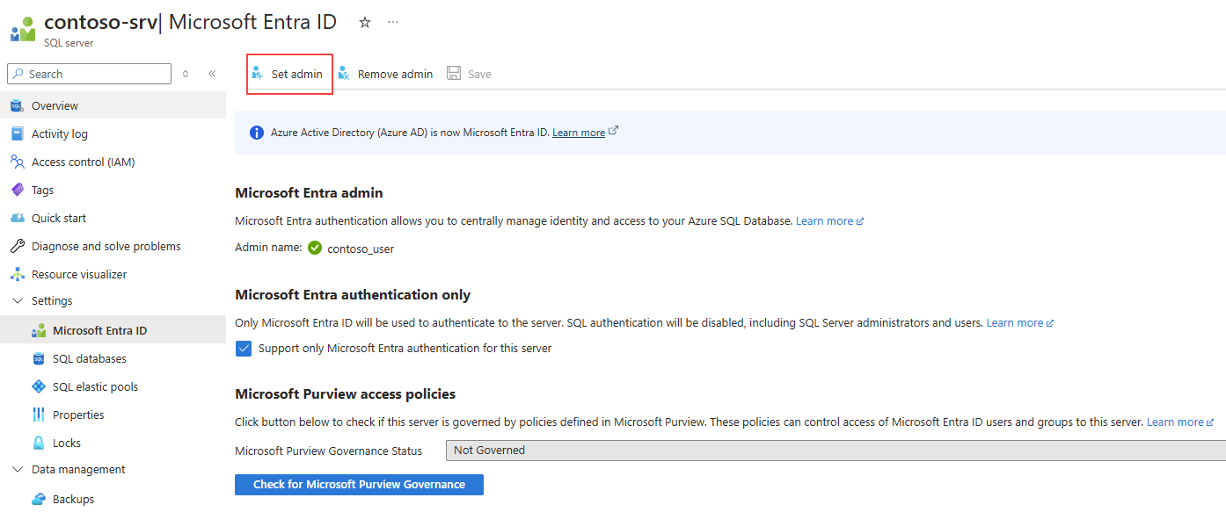Click the Properties bars icon
The height and width of the screenshot is (512, 1226).
38,415
